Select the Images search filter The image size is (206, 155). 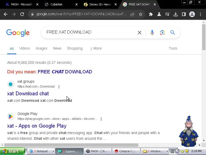click(x=41, y=48)
